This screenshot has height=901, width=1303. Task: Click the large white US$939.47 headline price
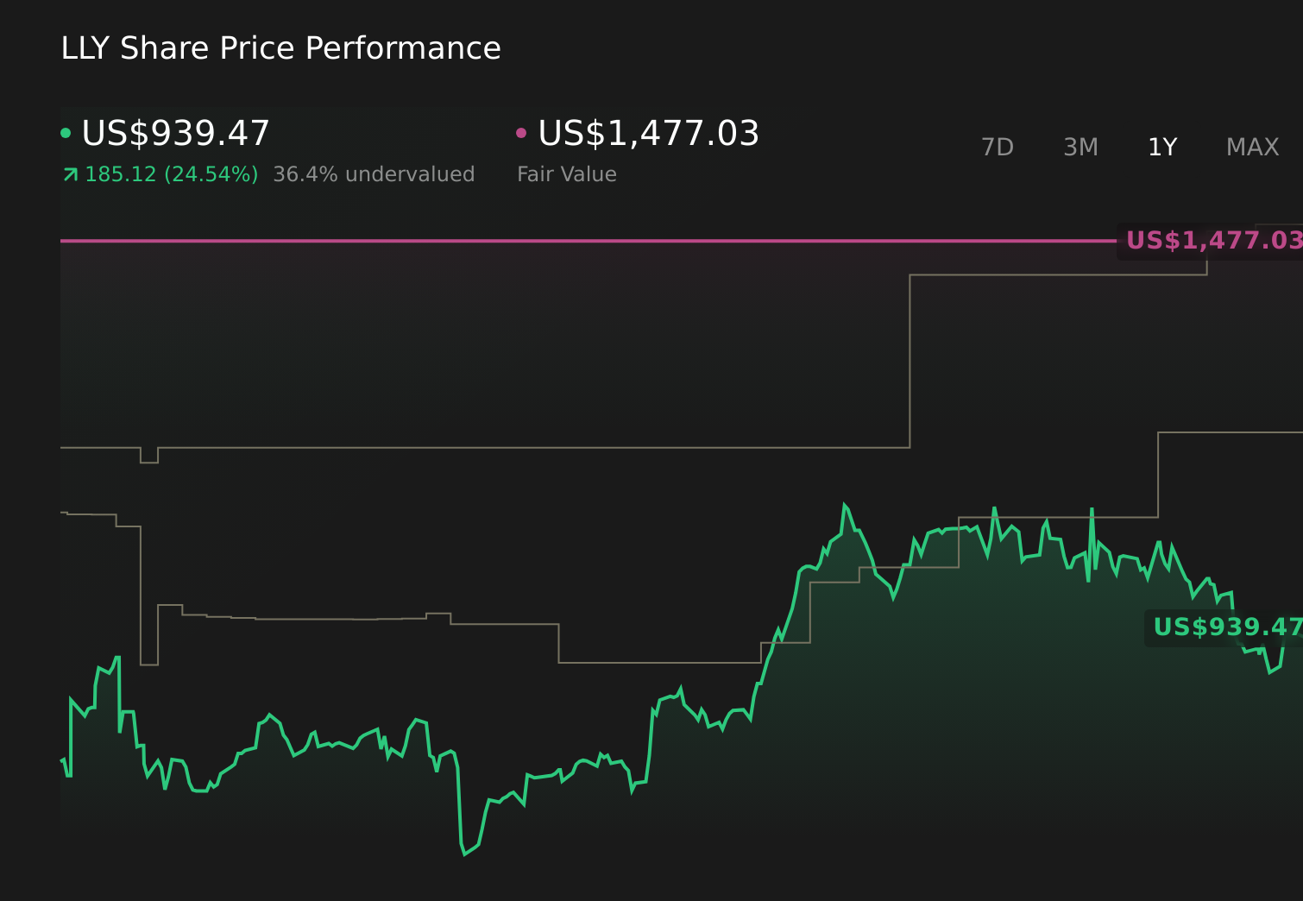click(176, 134)
